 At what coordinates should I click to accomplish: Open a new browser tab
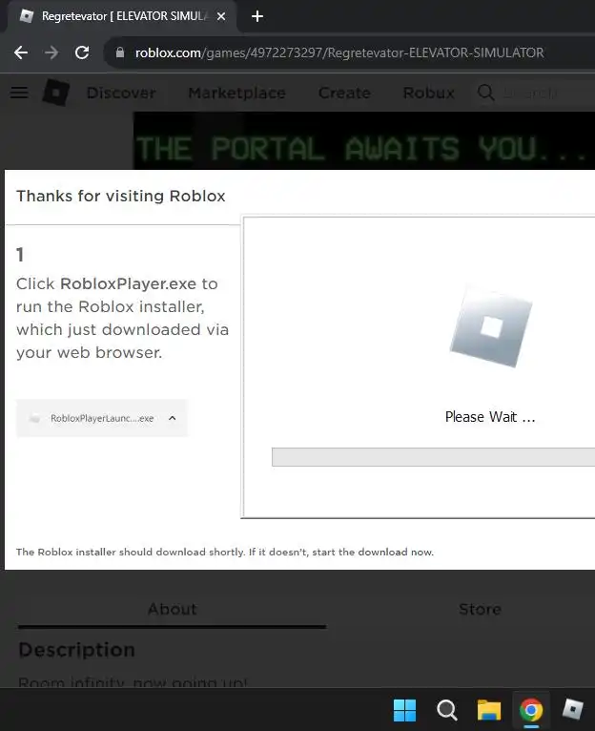[257, 16]
